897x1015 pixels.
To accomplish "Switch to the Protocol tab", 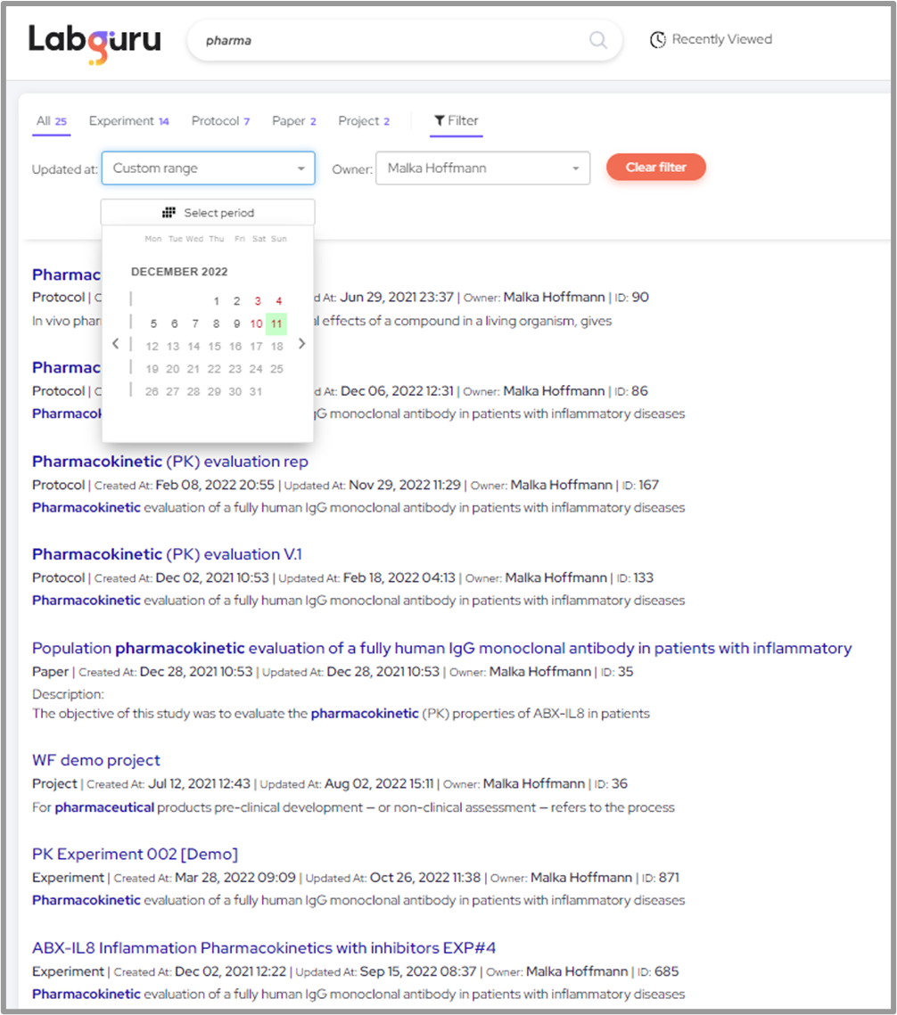I will coord(220,121).
